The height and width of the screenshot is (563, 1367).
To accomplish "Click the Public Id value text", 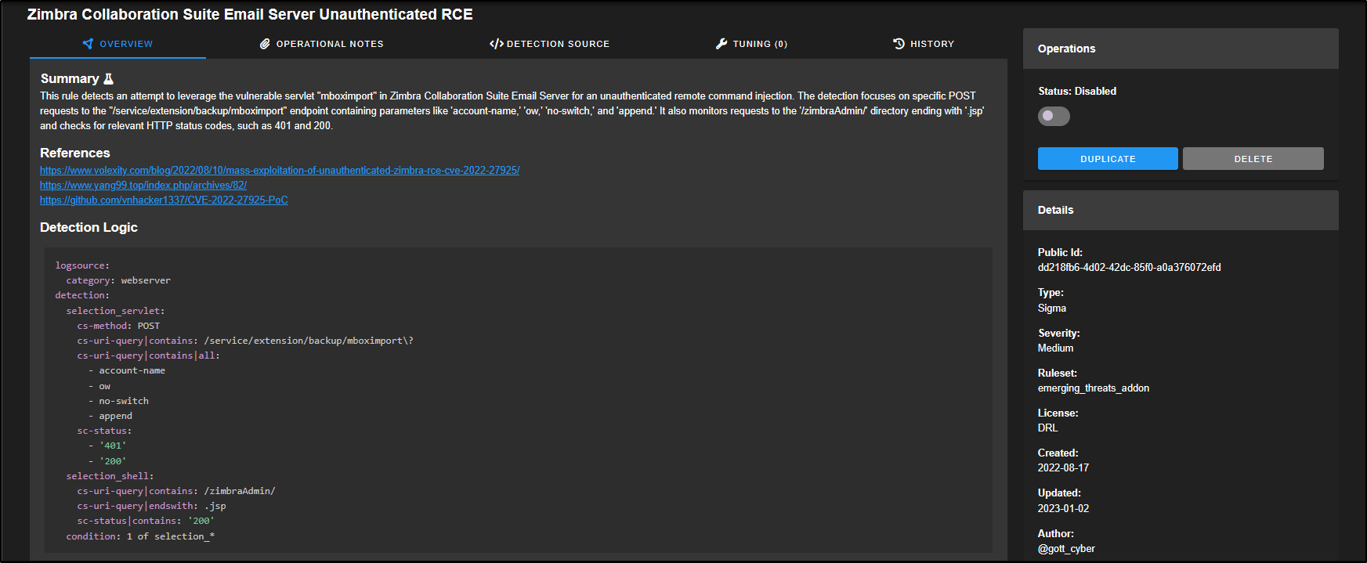I will point(1129,268).
